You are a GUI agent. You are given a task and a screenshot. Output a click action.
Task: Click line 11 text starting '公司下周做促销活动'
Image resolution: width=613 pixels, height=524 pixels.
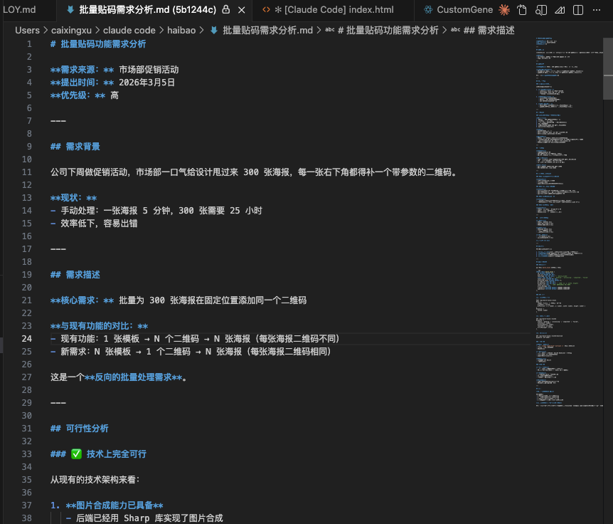(x=254, y=172)
